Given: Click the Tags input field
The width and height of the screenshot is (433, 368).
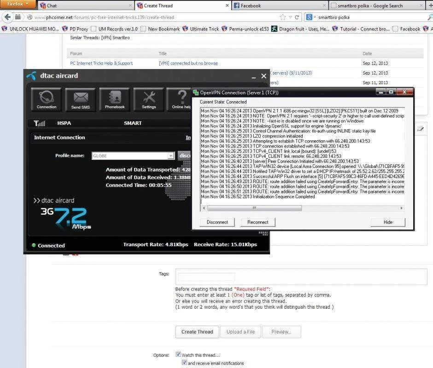Looking at the screenshot, I should pos(301,276).
